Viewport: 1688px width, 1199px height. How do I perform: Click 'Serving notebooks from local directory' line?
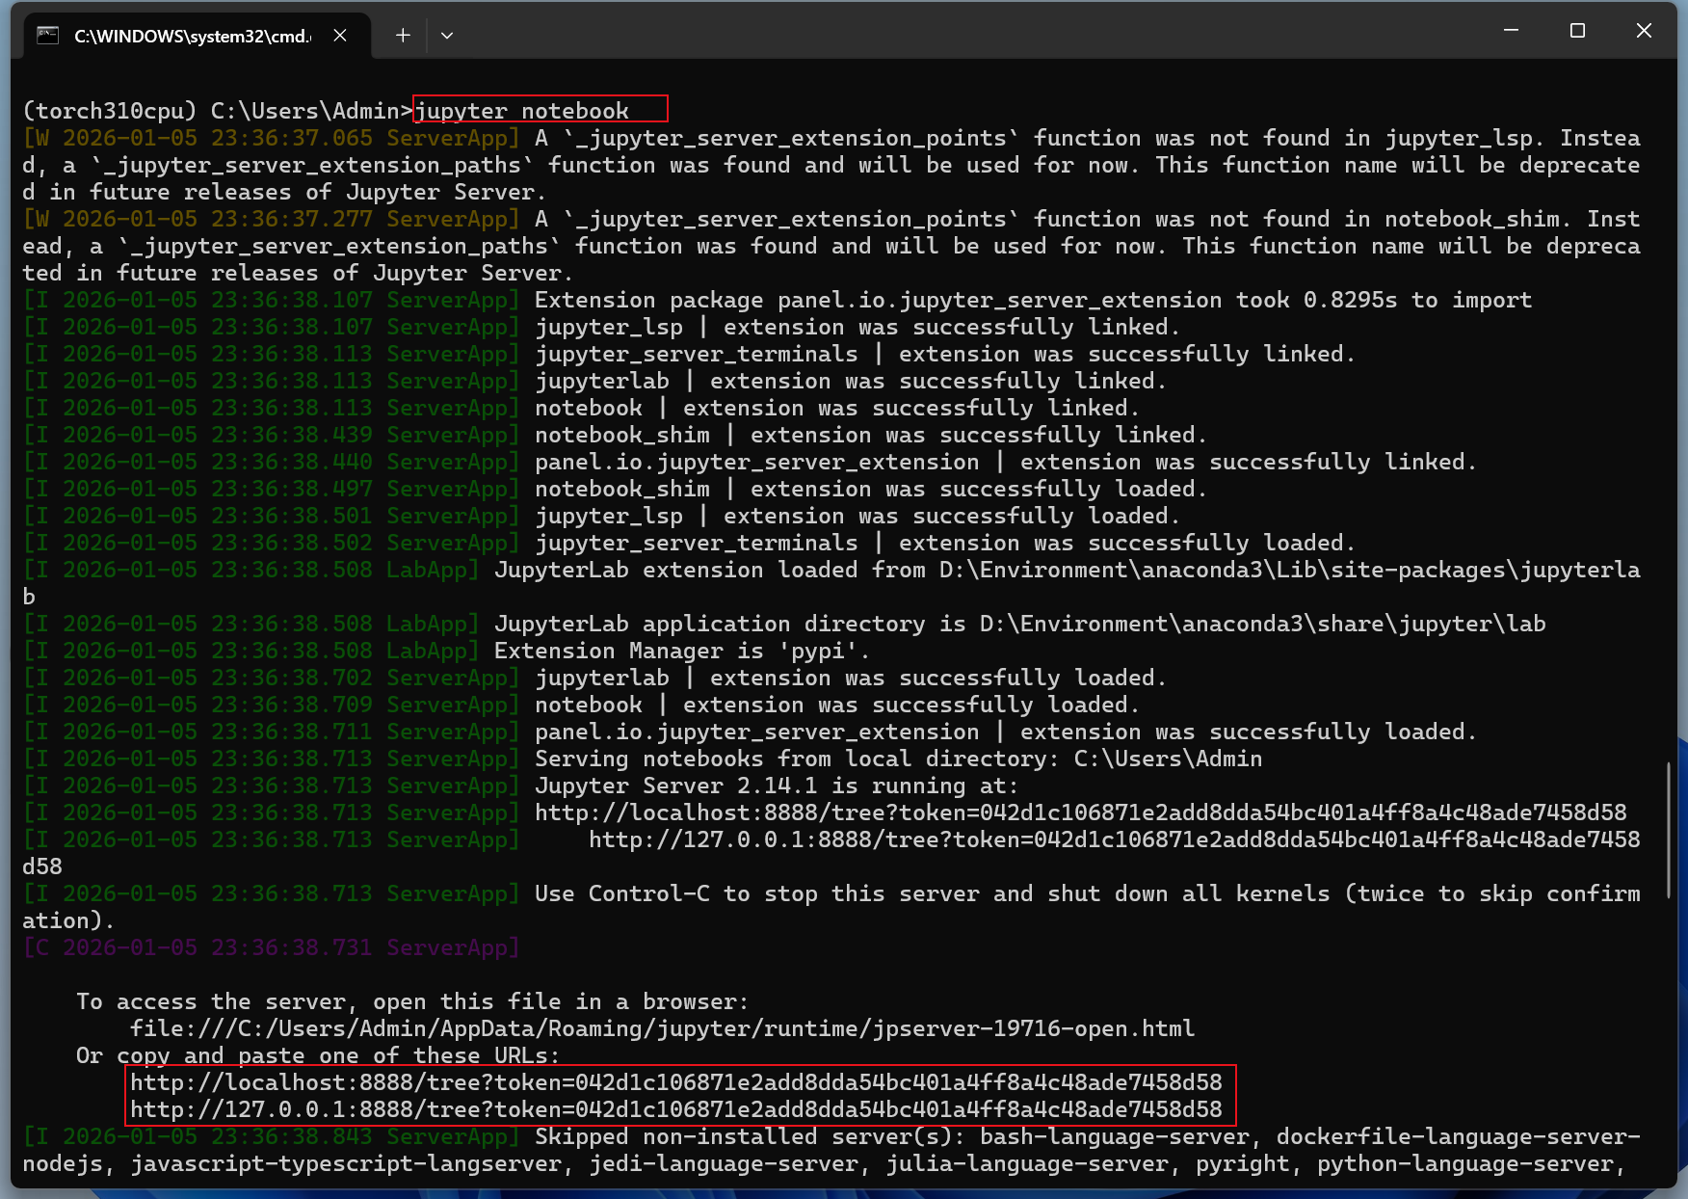(x=899, y=759)
